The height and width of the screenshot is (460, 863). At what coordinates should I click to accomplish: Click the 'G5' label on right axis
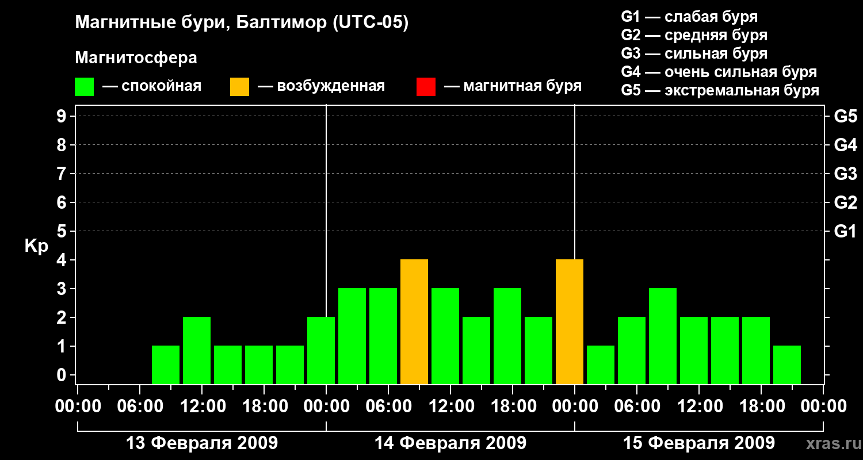(846, 116)
